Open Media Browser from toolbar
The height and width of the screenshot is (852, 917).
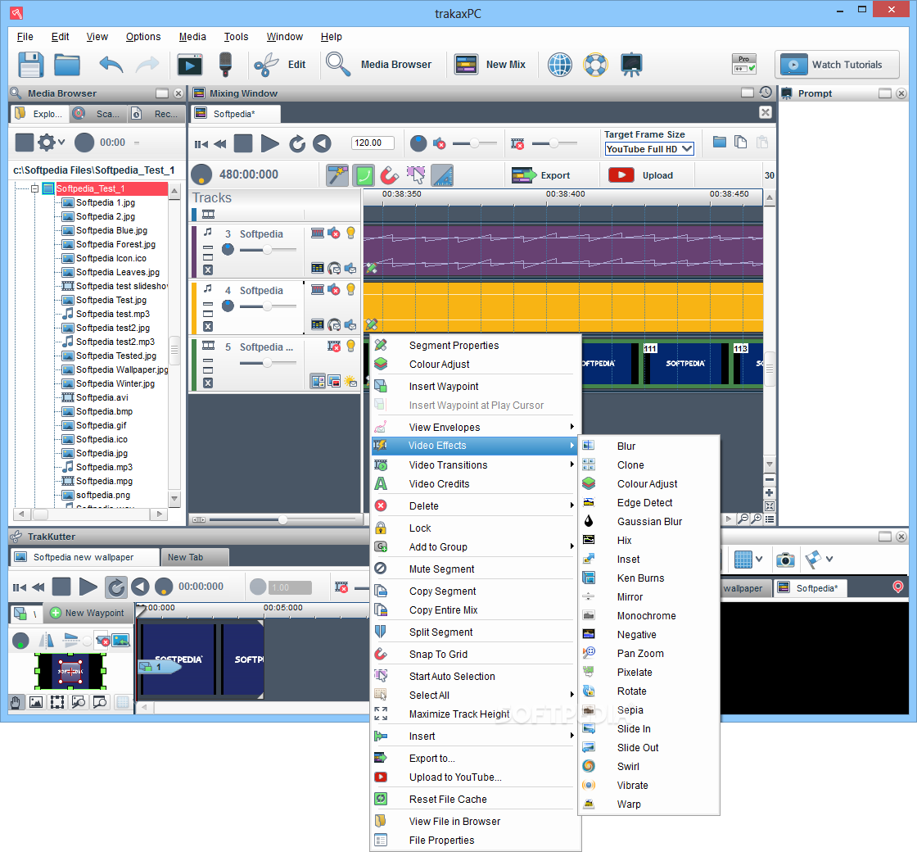pos(379,65)
